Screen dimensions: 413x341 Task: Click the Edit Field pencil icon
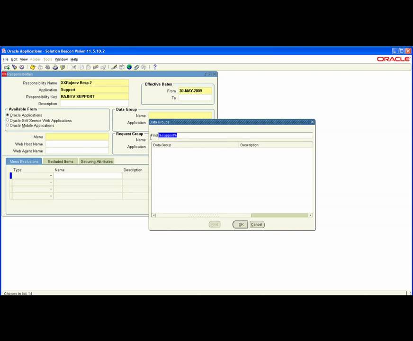[x=114, y=67]
